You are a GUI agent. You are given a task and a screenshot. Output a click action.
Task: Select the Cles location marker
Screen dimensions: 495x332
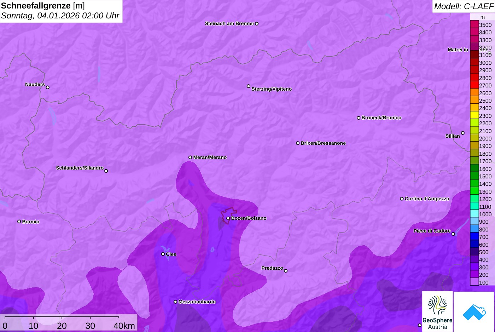click(x=163, y=254)
